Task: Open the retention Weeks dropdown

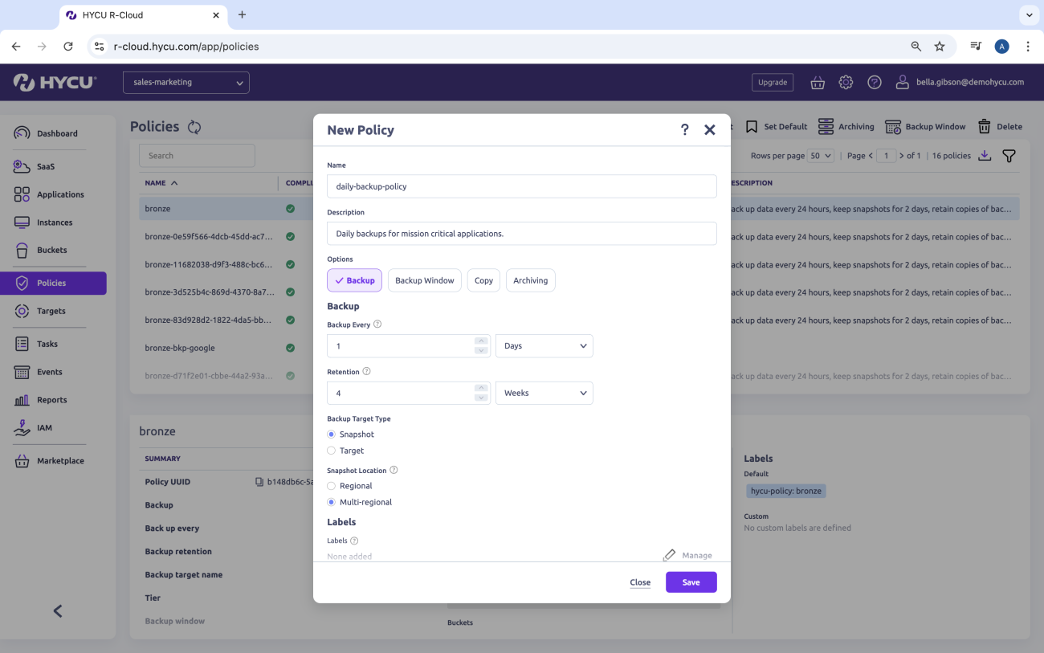Action: pos(544,393)
